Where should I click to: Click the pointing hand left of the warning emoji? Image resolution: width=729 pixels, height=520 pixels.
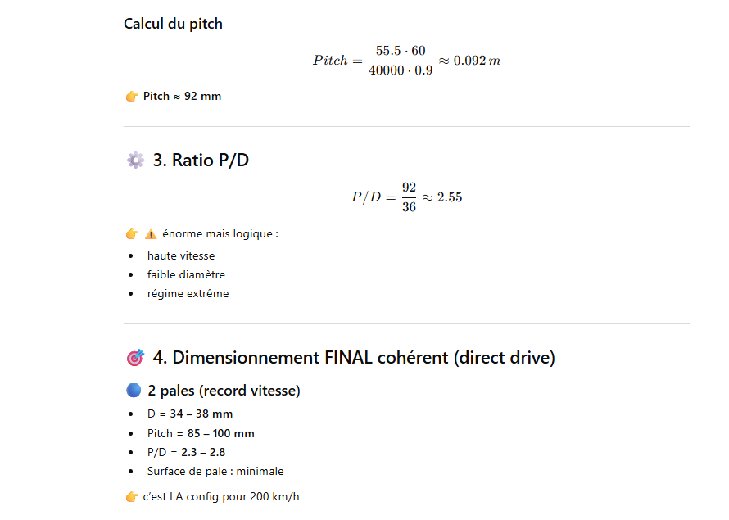tap(132, 234)
